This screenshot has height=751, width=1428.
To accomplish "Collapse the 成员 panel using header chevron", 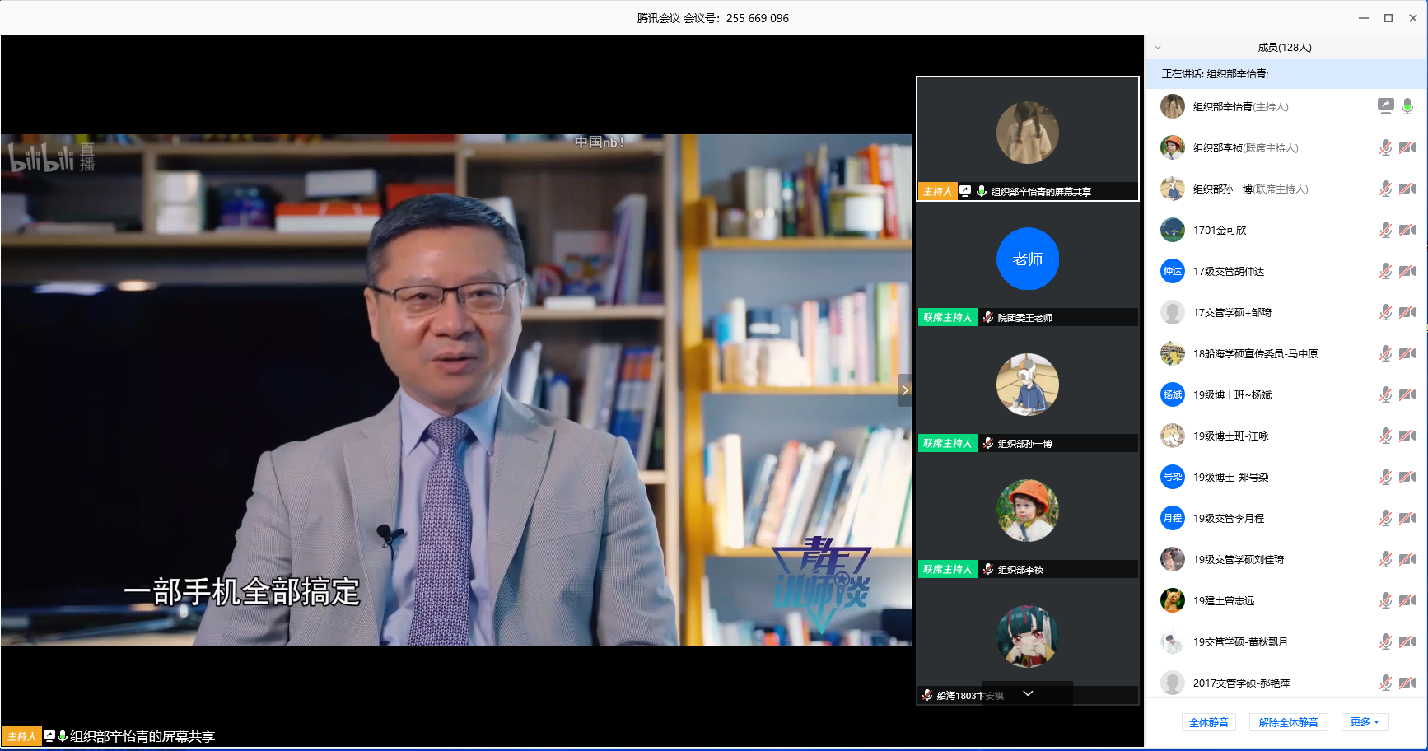I will click(1158, 48).
